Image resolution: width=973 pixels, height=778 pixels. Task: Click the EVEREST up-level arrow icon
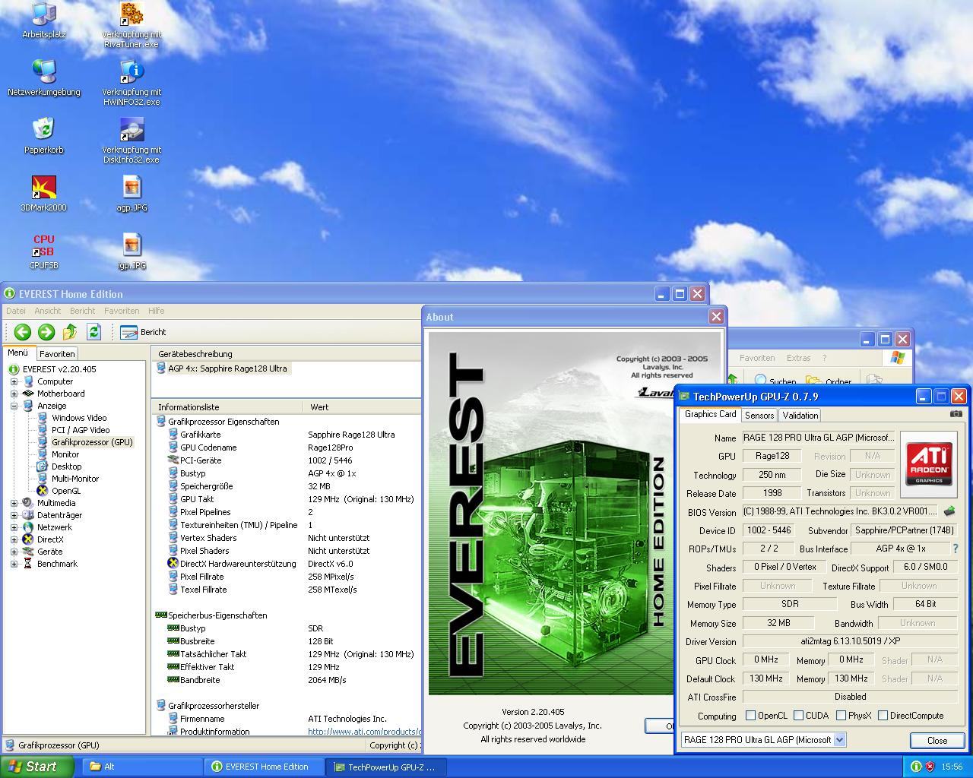[70, 332]
